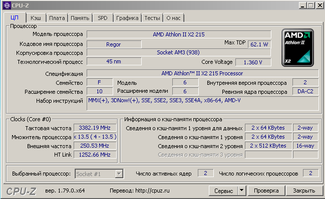Click the 1252.66 MHz HT Link value
325x199 pixels.
coord(95,155)
